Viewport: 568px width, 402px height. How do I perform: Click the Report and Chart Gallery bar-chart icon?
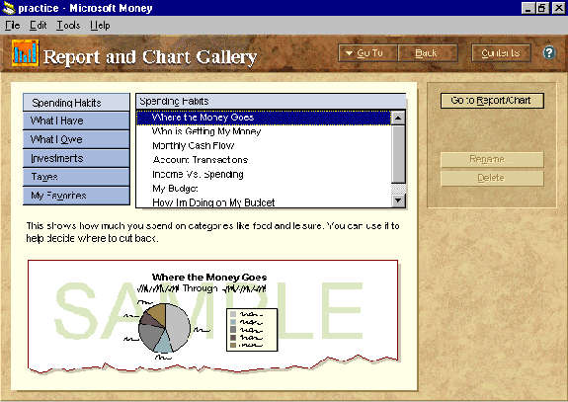(x=25, y=53)
